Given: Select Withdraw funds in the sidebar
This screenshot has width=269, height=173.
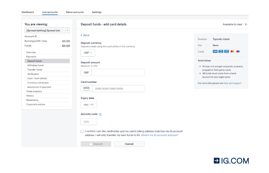Looking at the screenshot, I should [x=35, y=65].
